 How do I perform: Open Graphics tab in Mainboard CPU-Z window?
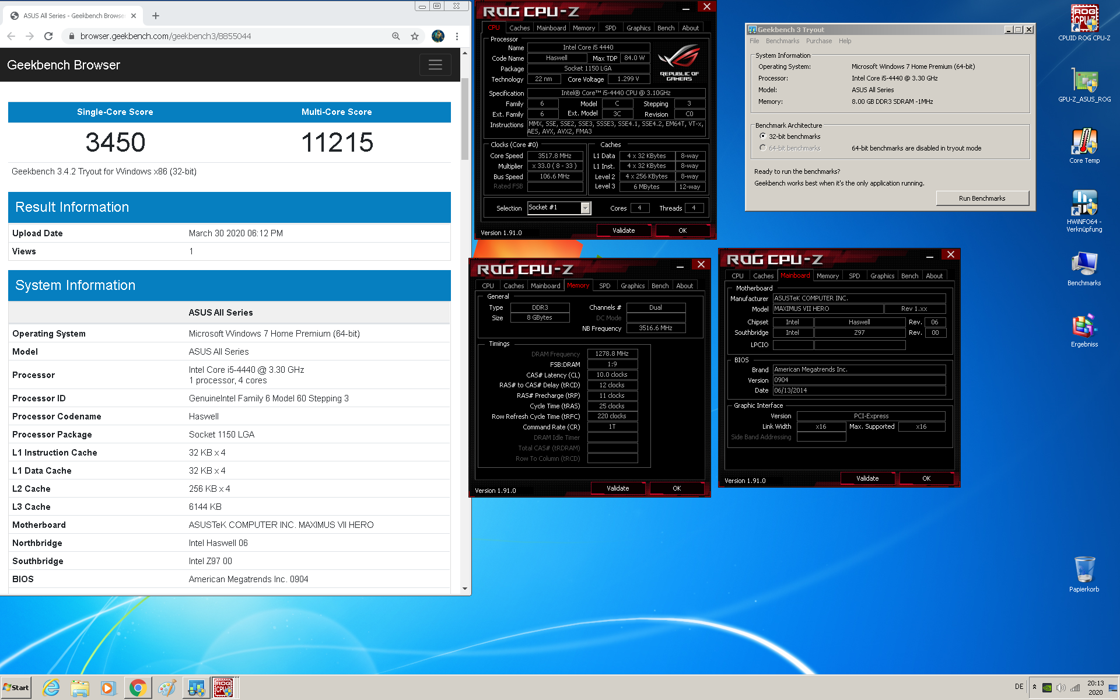[882, 276]
